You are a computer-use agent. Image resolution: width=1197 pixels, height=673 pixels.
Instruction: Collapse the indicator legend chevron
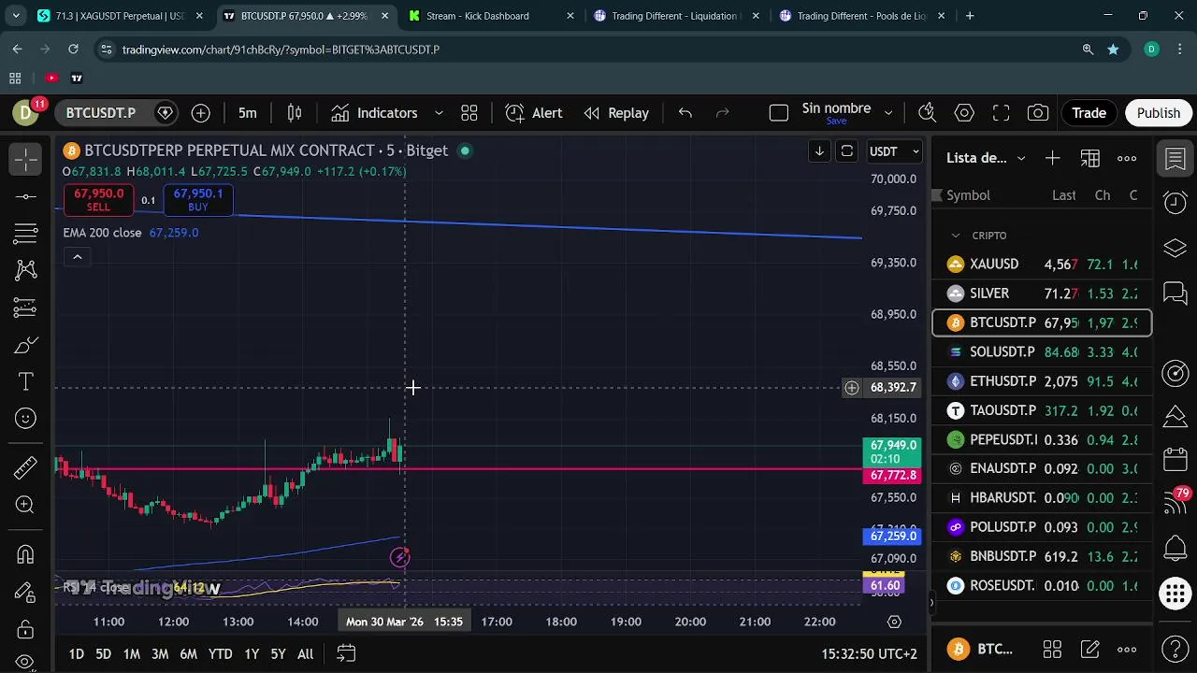click(x=78, y=257)
